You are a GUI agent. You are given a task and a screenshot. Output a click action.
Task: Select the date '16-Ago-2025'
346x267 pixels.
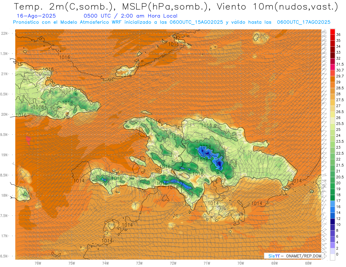[x=36, y=16]
